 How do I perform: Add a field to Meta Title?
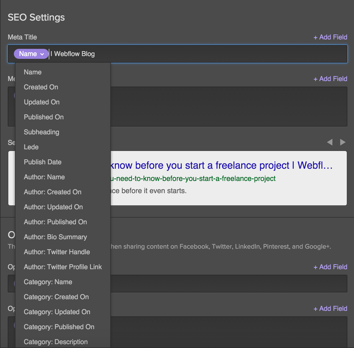[x=330, y=37]
